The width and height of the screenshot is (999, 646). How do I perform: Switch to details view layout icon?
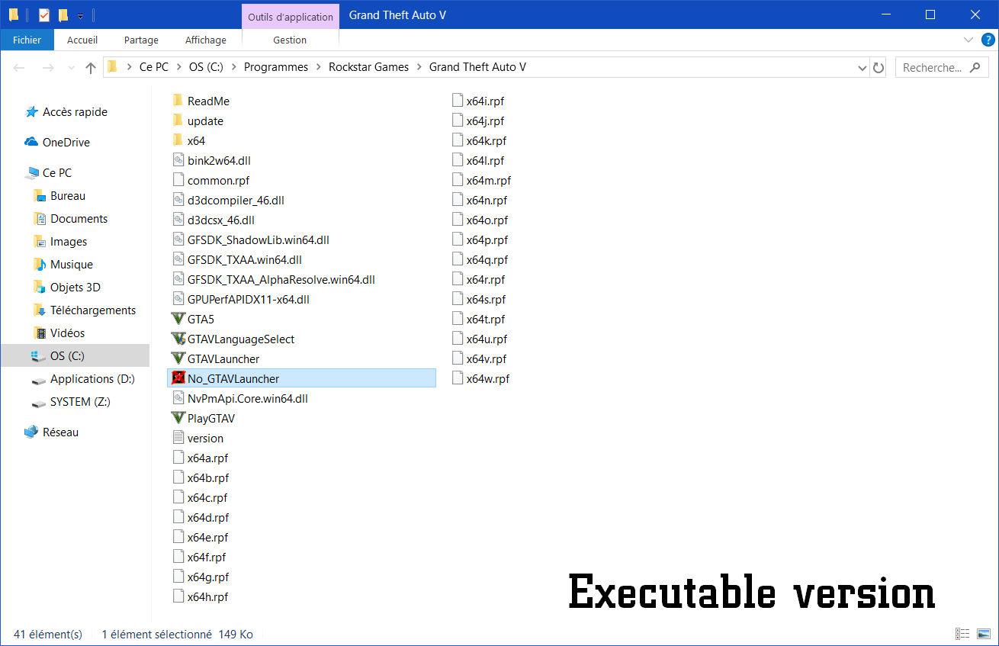(x=962, y=634)
